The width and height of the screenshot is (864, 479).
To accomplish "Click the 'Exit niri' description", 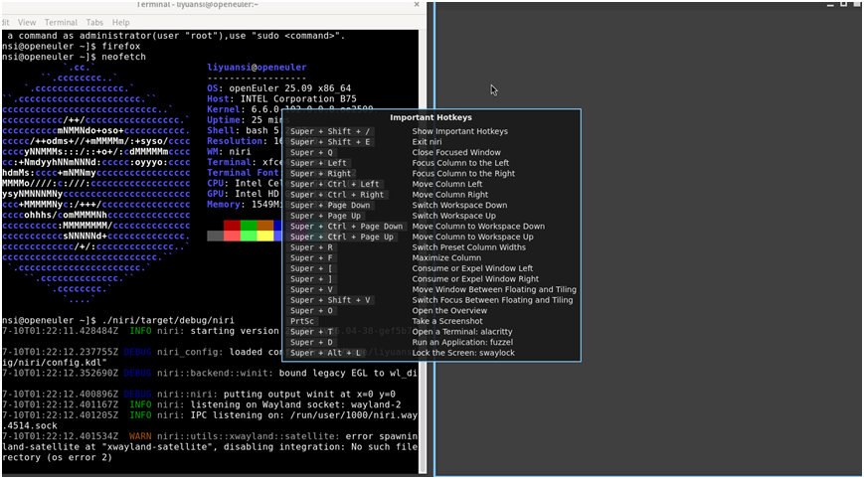I will click(428, 142).
